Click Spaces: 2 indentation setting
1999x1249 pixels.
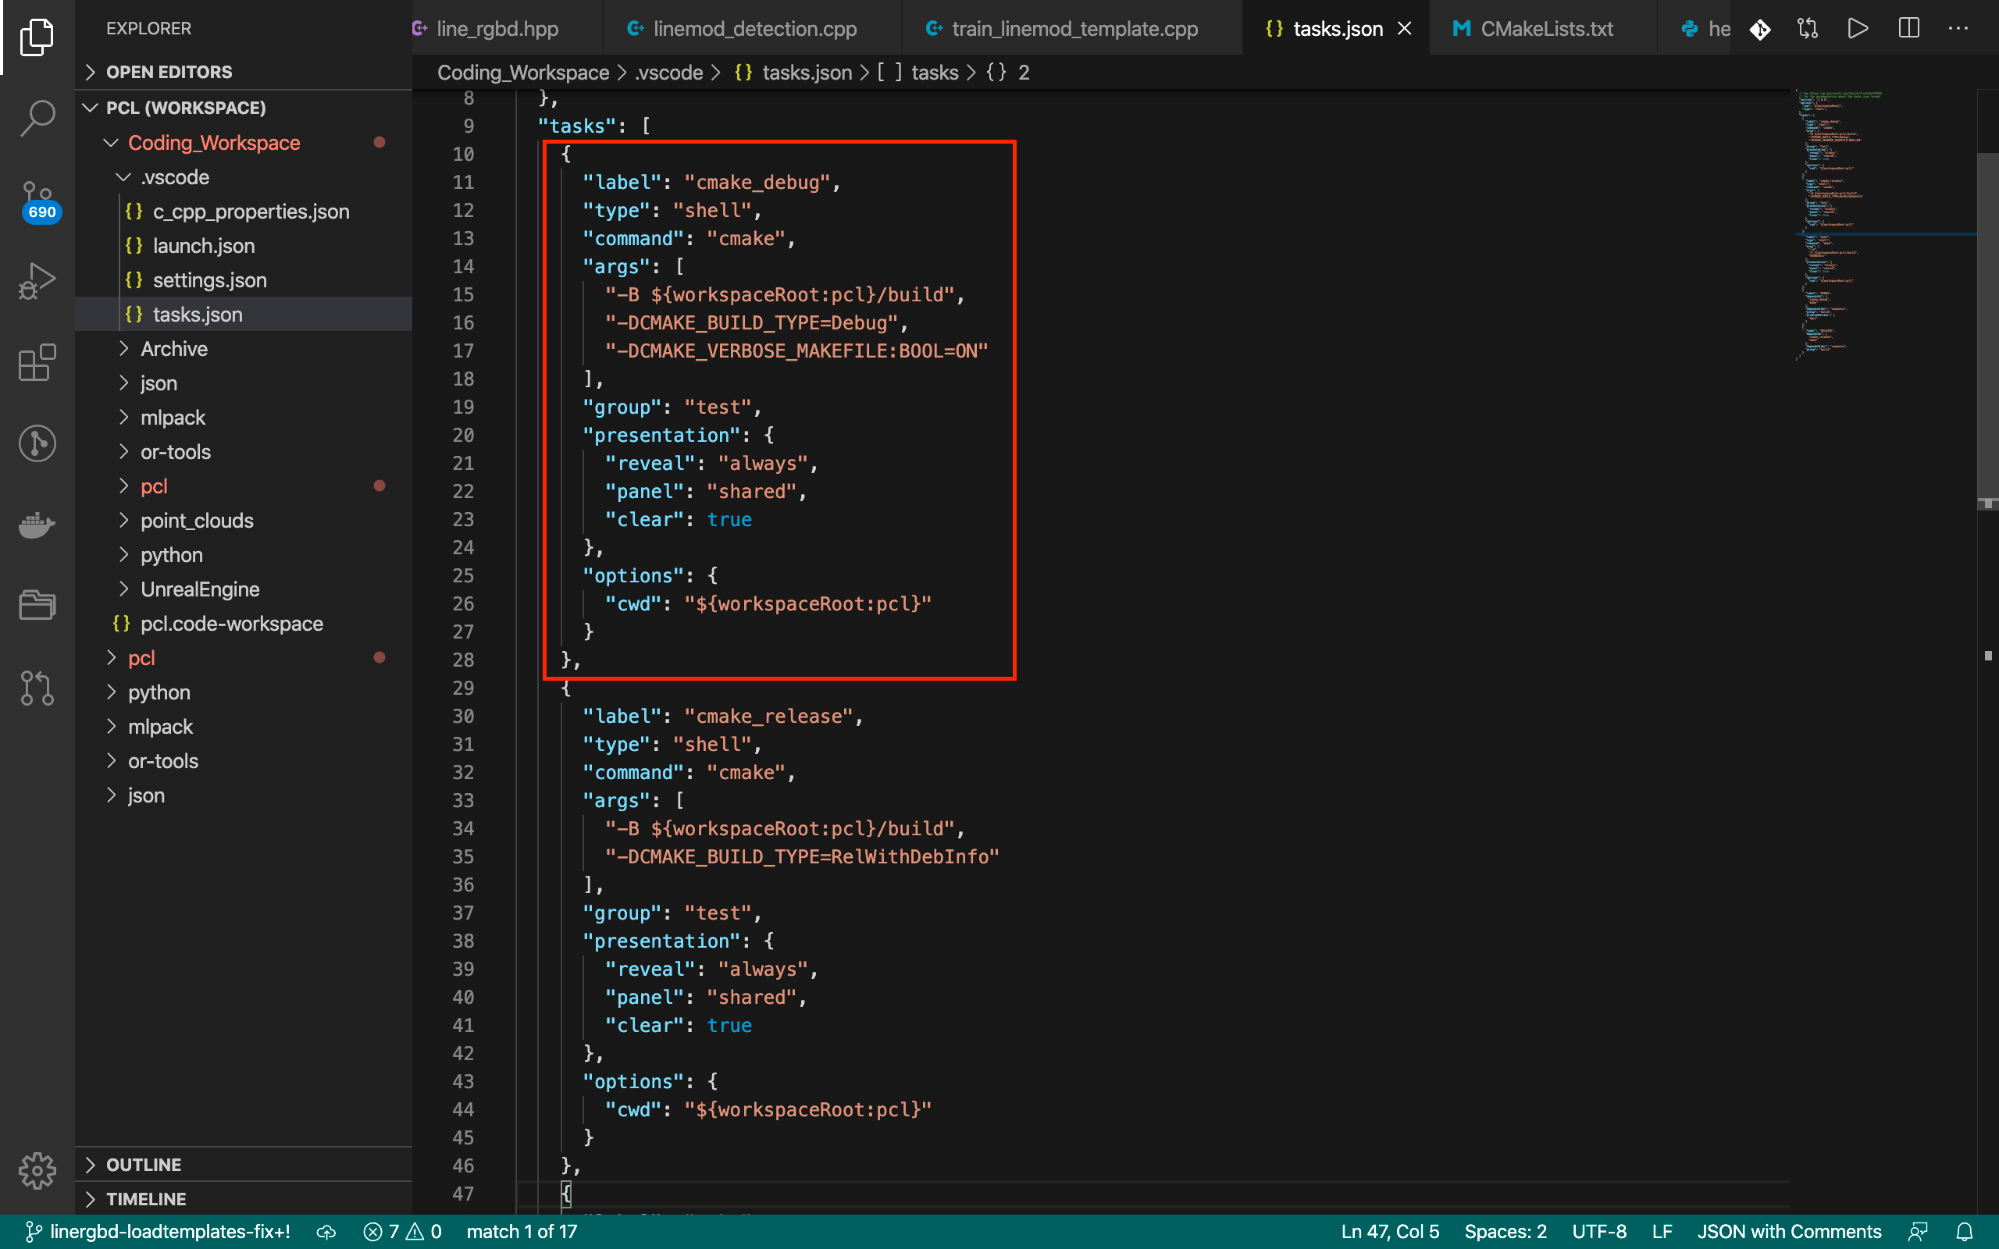point(1505,1231)
